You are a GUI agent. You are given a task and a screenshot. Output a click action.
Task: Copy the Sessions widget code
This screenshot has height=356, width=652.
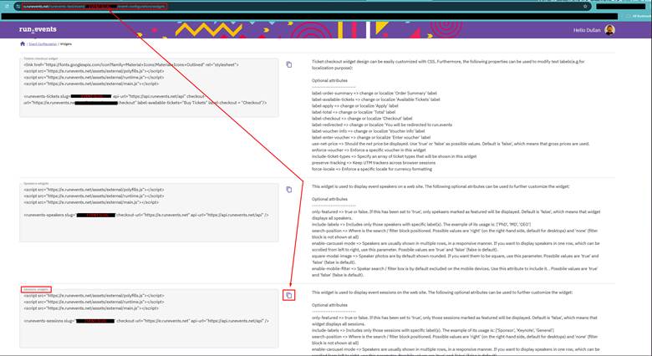point(288,295)
